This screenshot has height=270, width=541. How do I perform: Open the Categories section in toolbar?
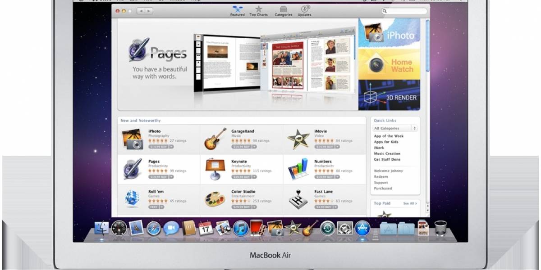tap(284, 11)
